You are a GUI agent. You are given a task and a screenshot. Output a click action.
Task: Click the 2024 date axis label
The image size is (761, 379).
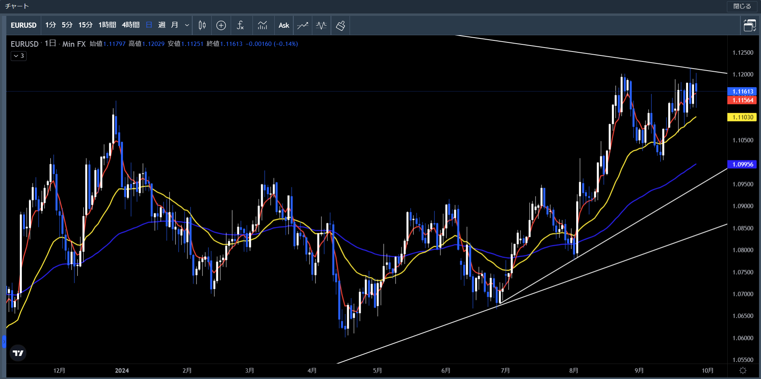click(x=122, y=371)
